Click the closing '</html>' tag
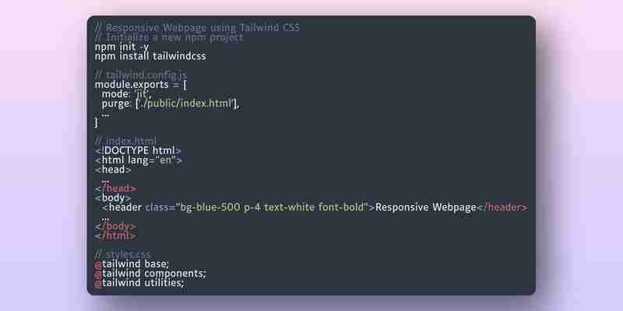 [x=115, y=236]
